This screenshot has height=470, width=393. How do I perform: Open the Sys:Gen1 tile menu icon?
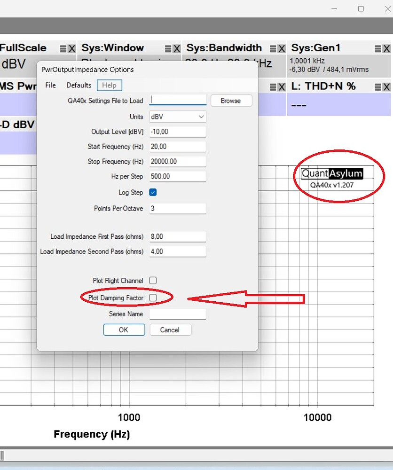[x=378, y=48]
